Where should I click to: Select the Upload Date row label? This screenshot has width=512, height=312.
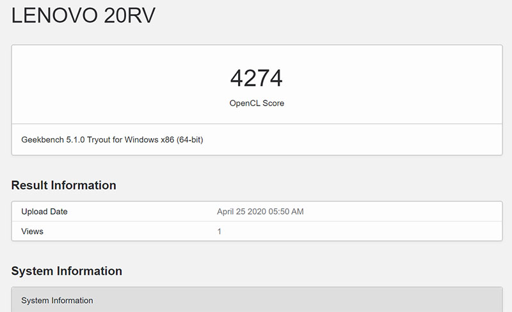(x=44, y=212)
